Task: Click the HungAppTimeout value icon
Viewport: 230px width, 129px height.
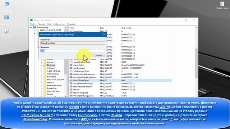Action: click(x=71, y=62)
